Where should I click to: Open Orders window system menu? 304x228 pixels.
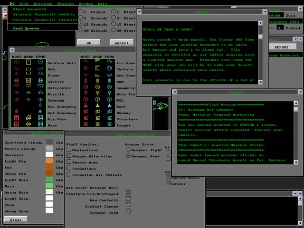click(x=174, y=92)
